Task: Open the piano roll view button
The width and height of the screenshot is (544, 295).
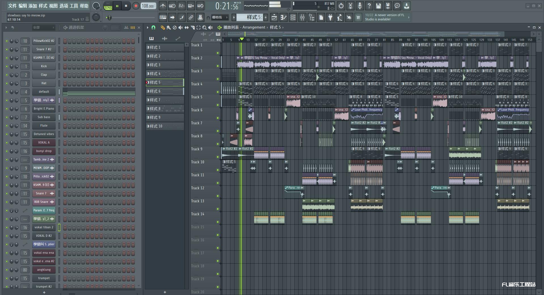Action: click(284, 18)
